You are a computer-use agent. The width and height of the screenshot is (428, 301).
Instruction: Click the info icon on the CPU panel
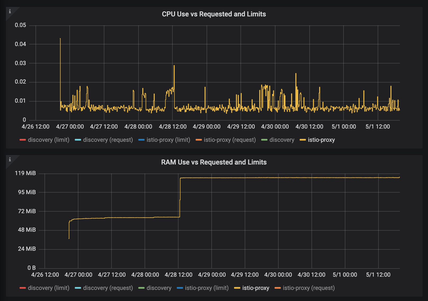[10, 12]
